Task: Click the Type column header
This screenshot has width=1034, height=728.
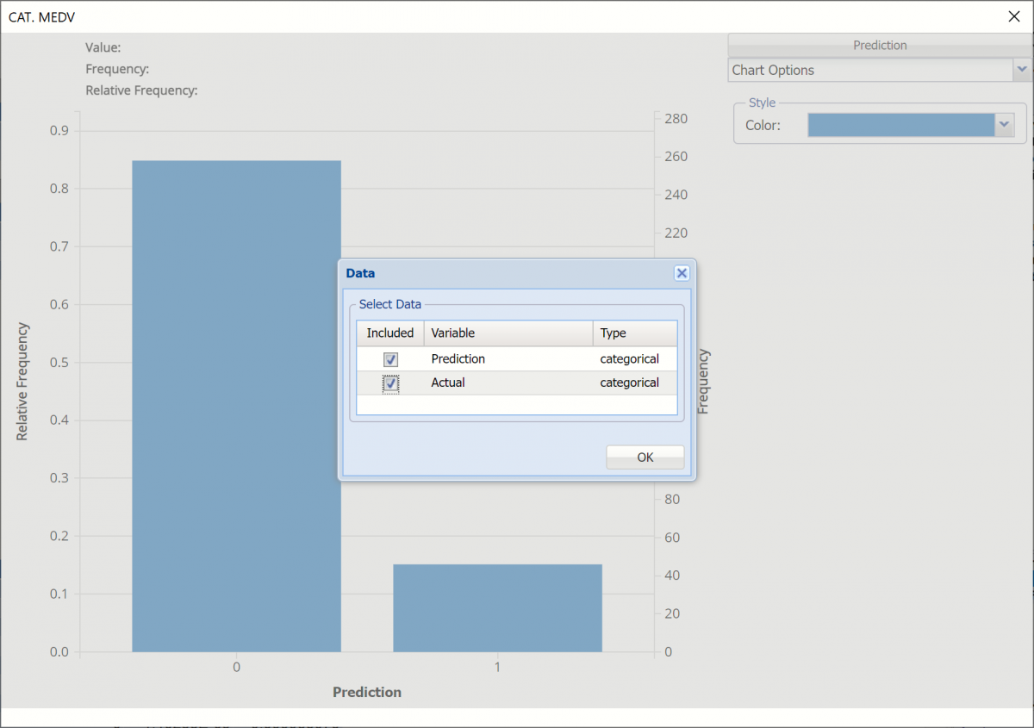Action: (634, 333)
